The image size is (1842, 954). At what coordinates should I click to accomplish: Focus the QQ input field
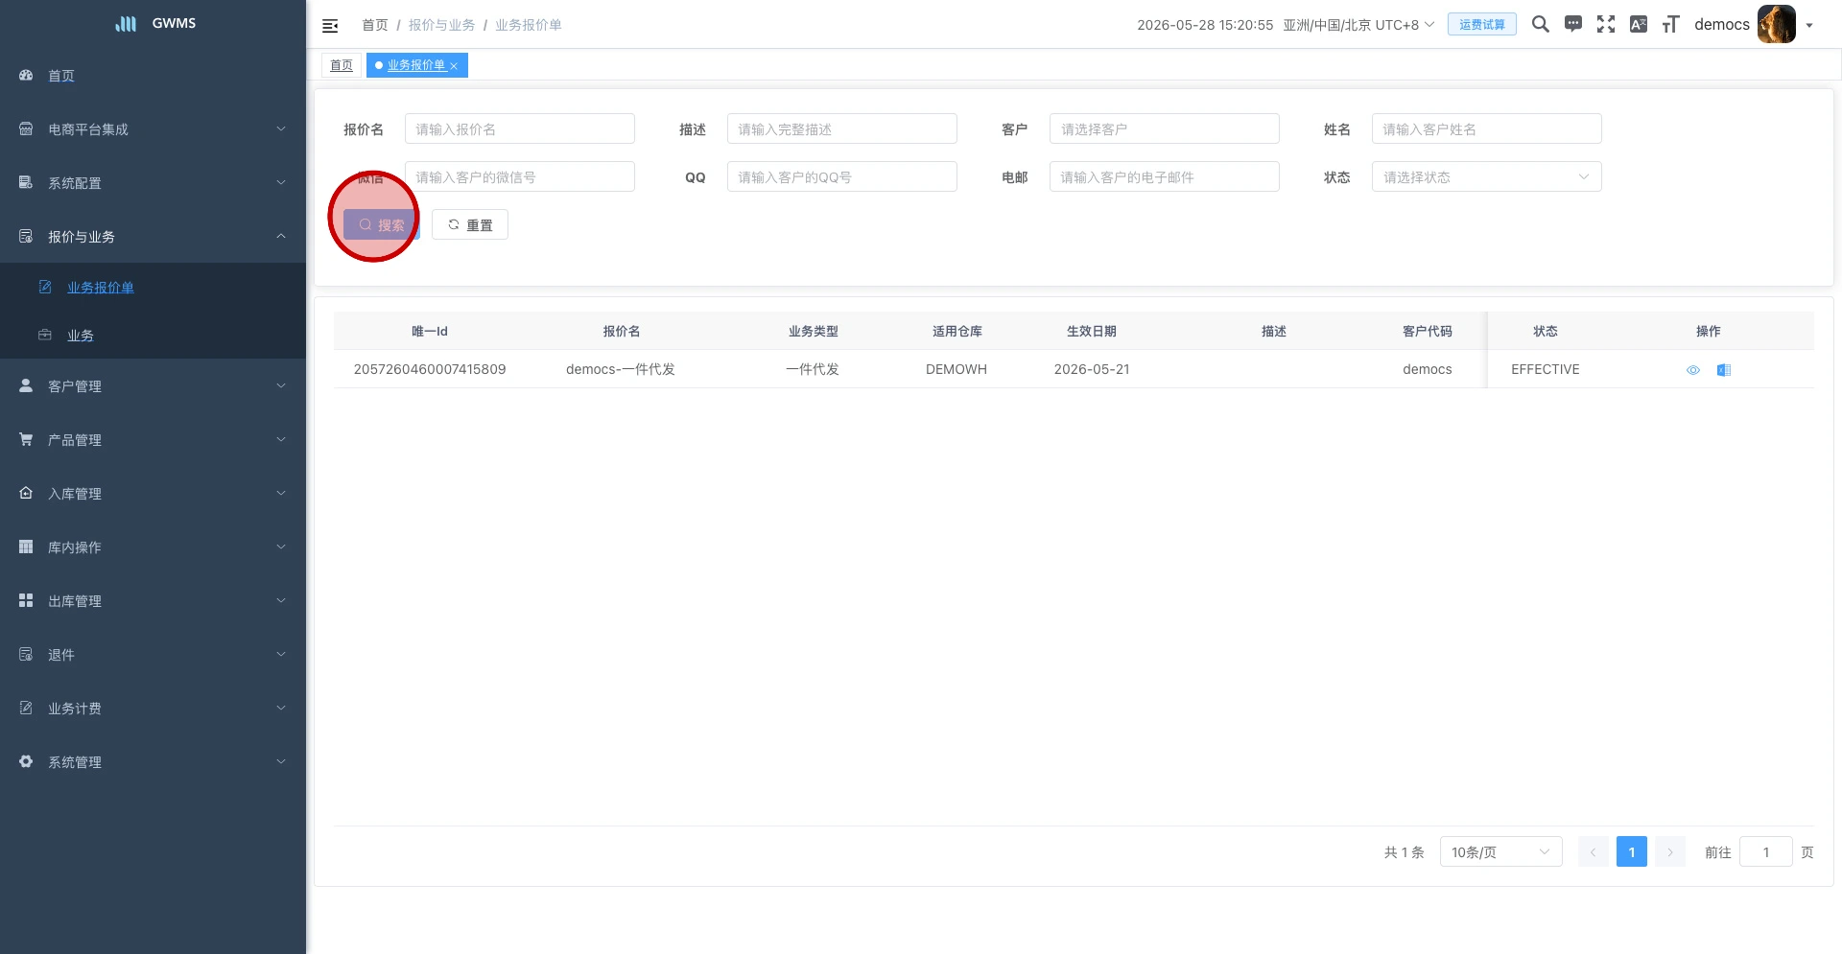click(841, 176)
